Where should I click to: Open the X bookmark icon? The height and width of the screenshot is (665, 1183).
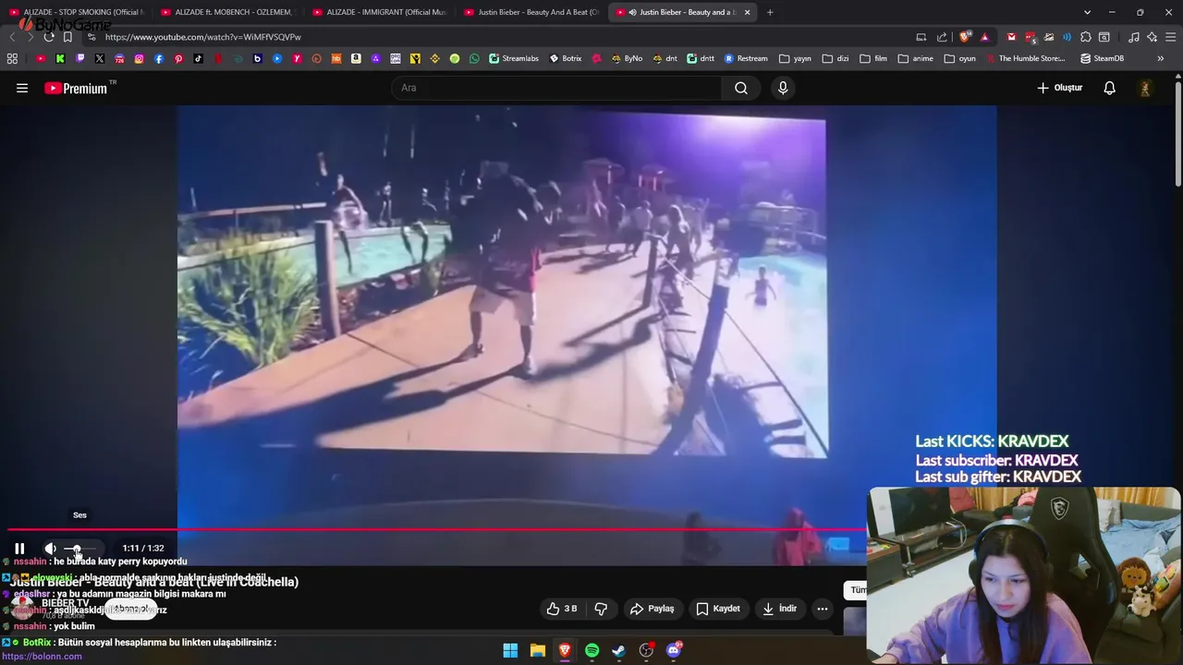(x=100, y=58)
